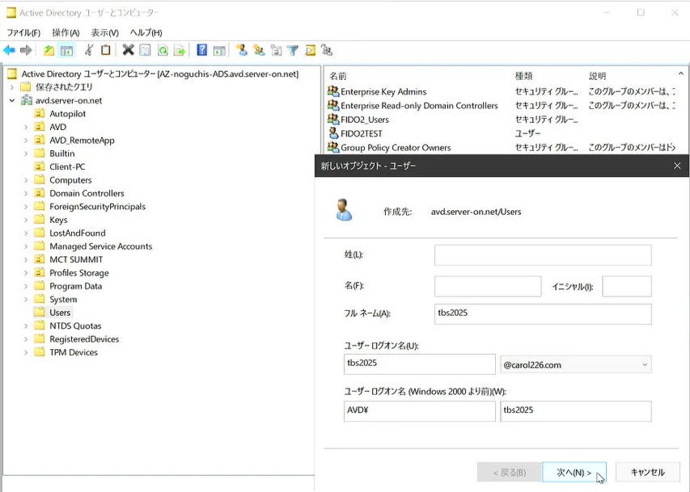
Task: Open the 操作(A) menu
Action: click(66, 33)
